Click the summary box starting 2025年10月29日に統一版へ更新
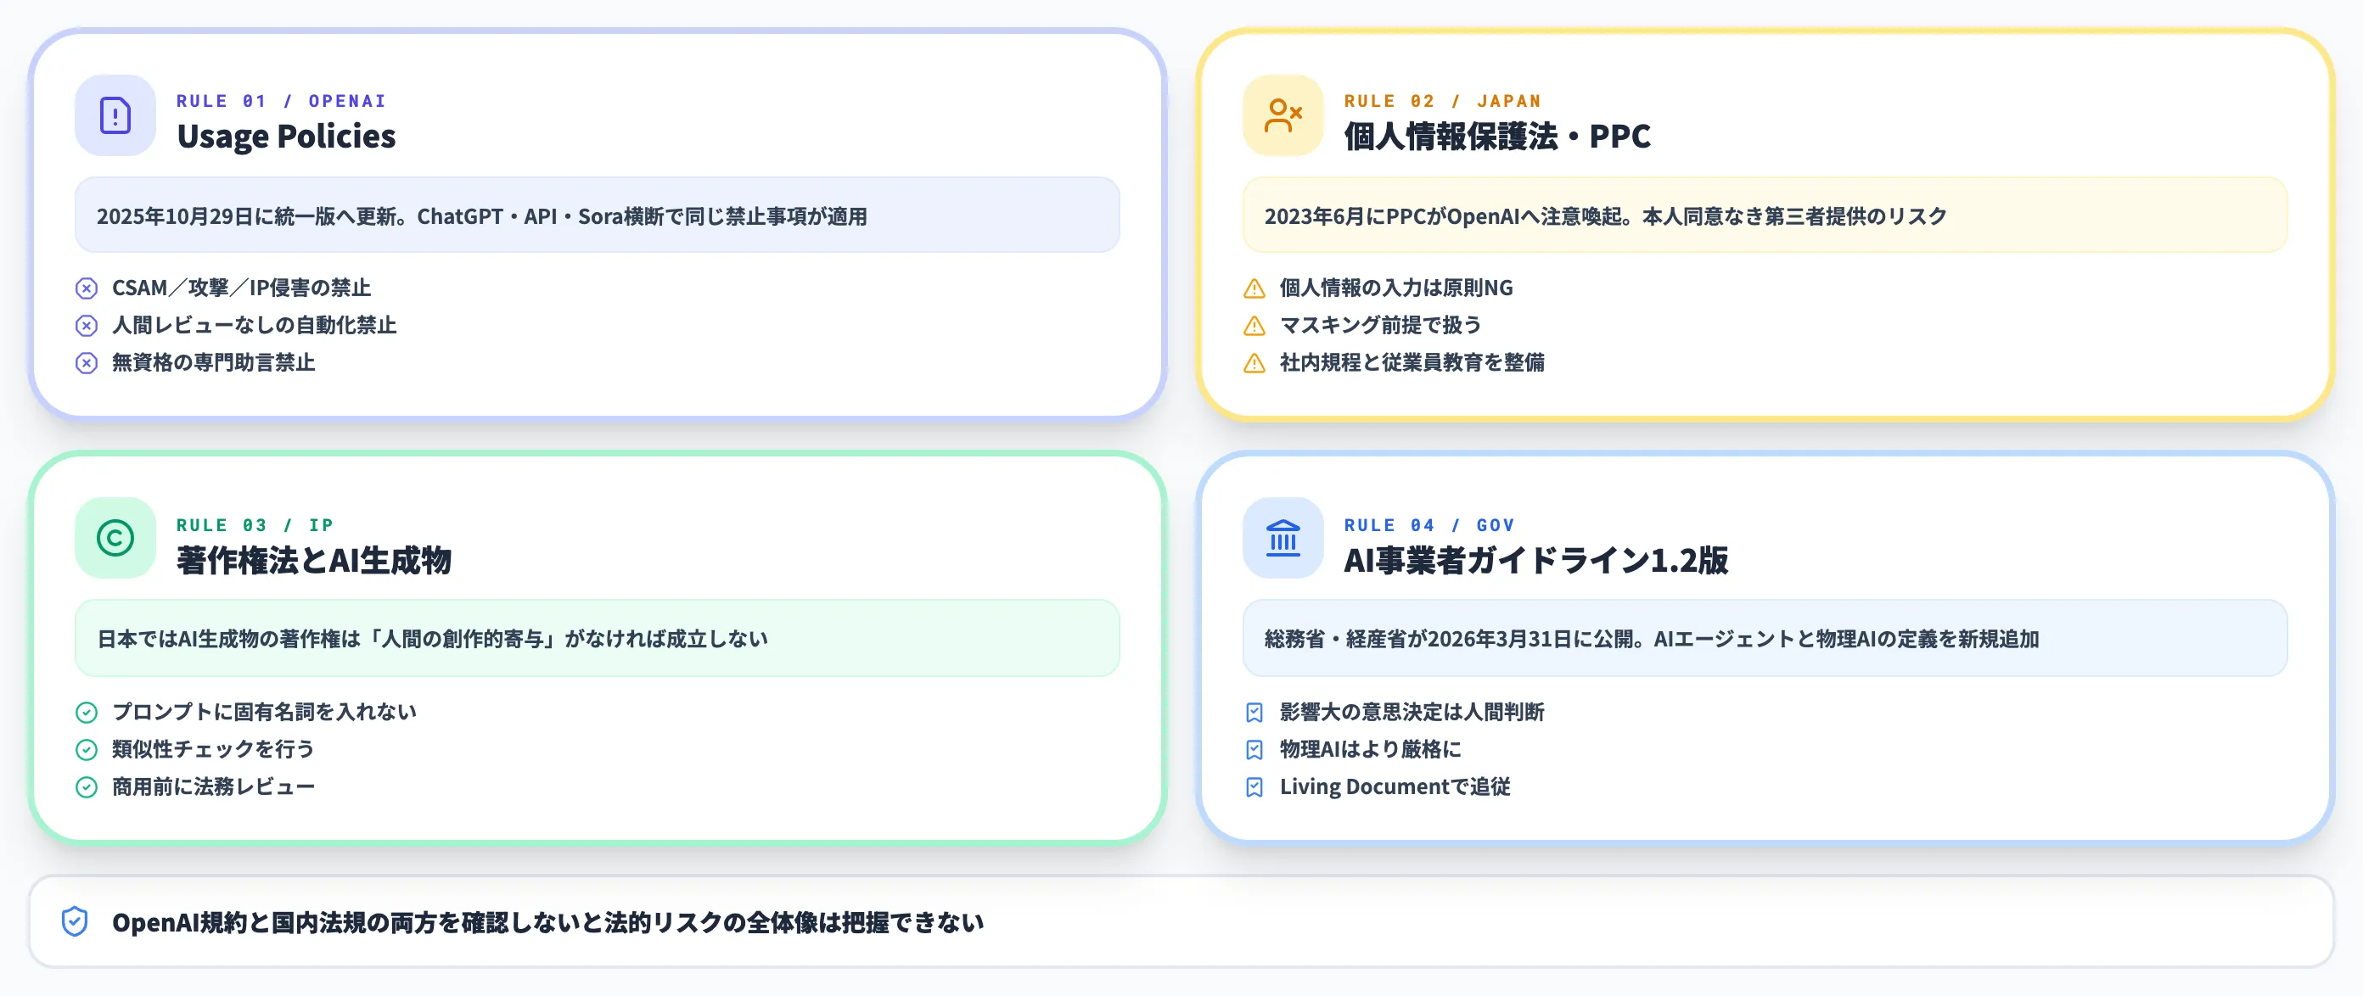The image size is (2363, 996). click(x=598, y=215)
